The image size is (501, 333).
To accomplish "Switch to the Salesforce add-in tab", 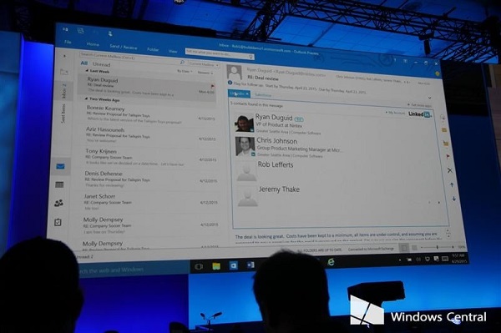I will point(263,95).
